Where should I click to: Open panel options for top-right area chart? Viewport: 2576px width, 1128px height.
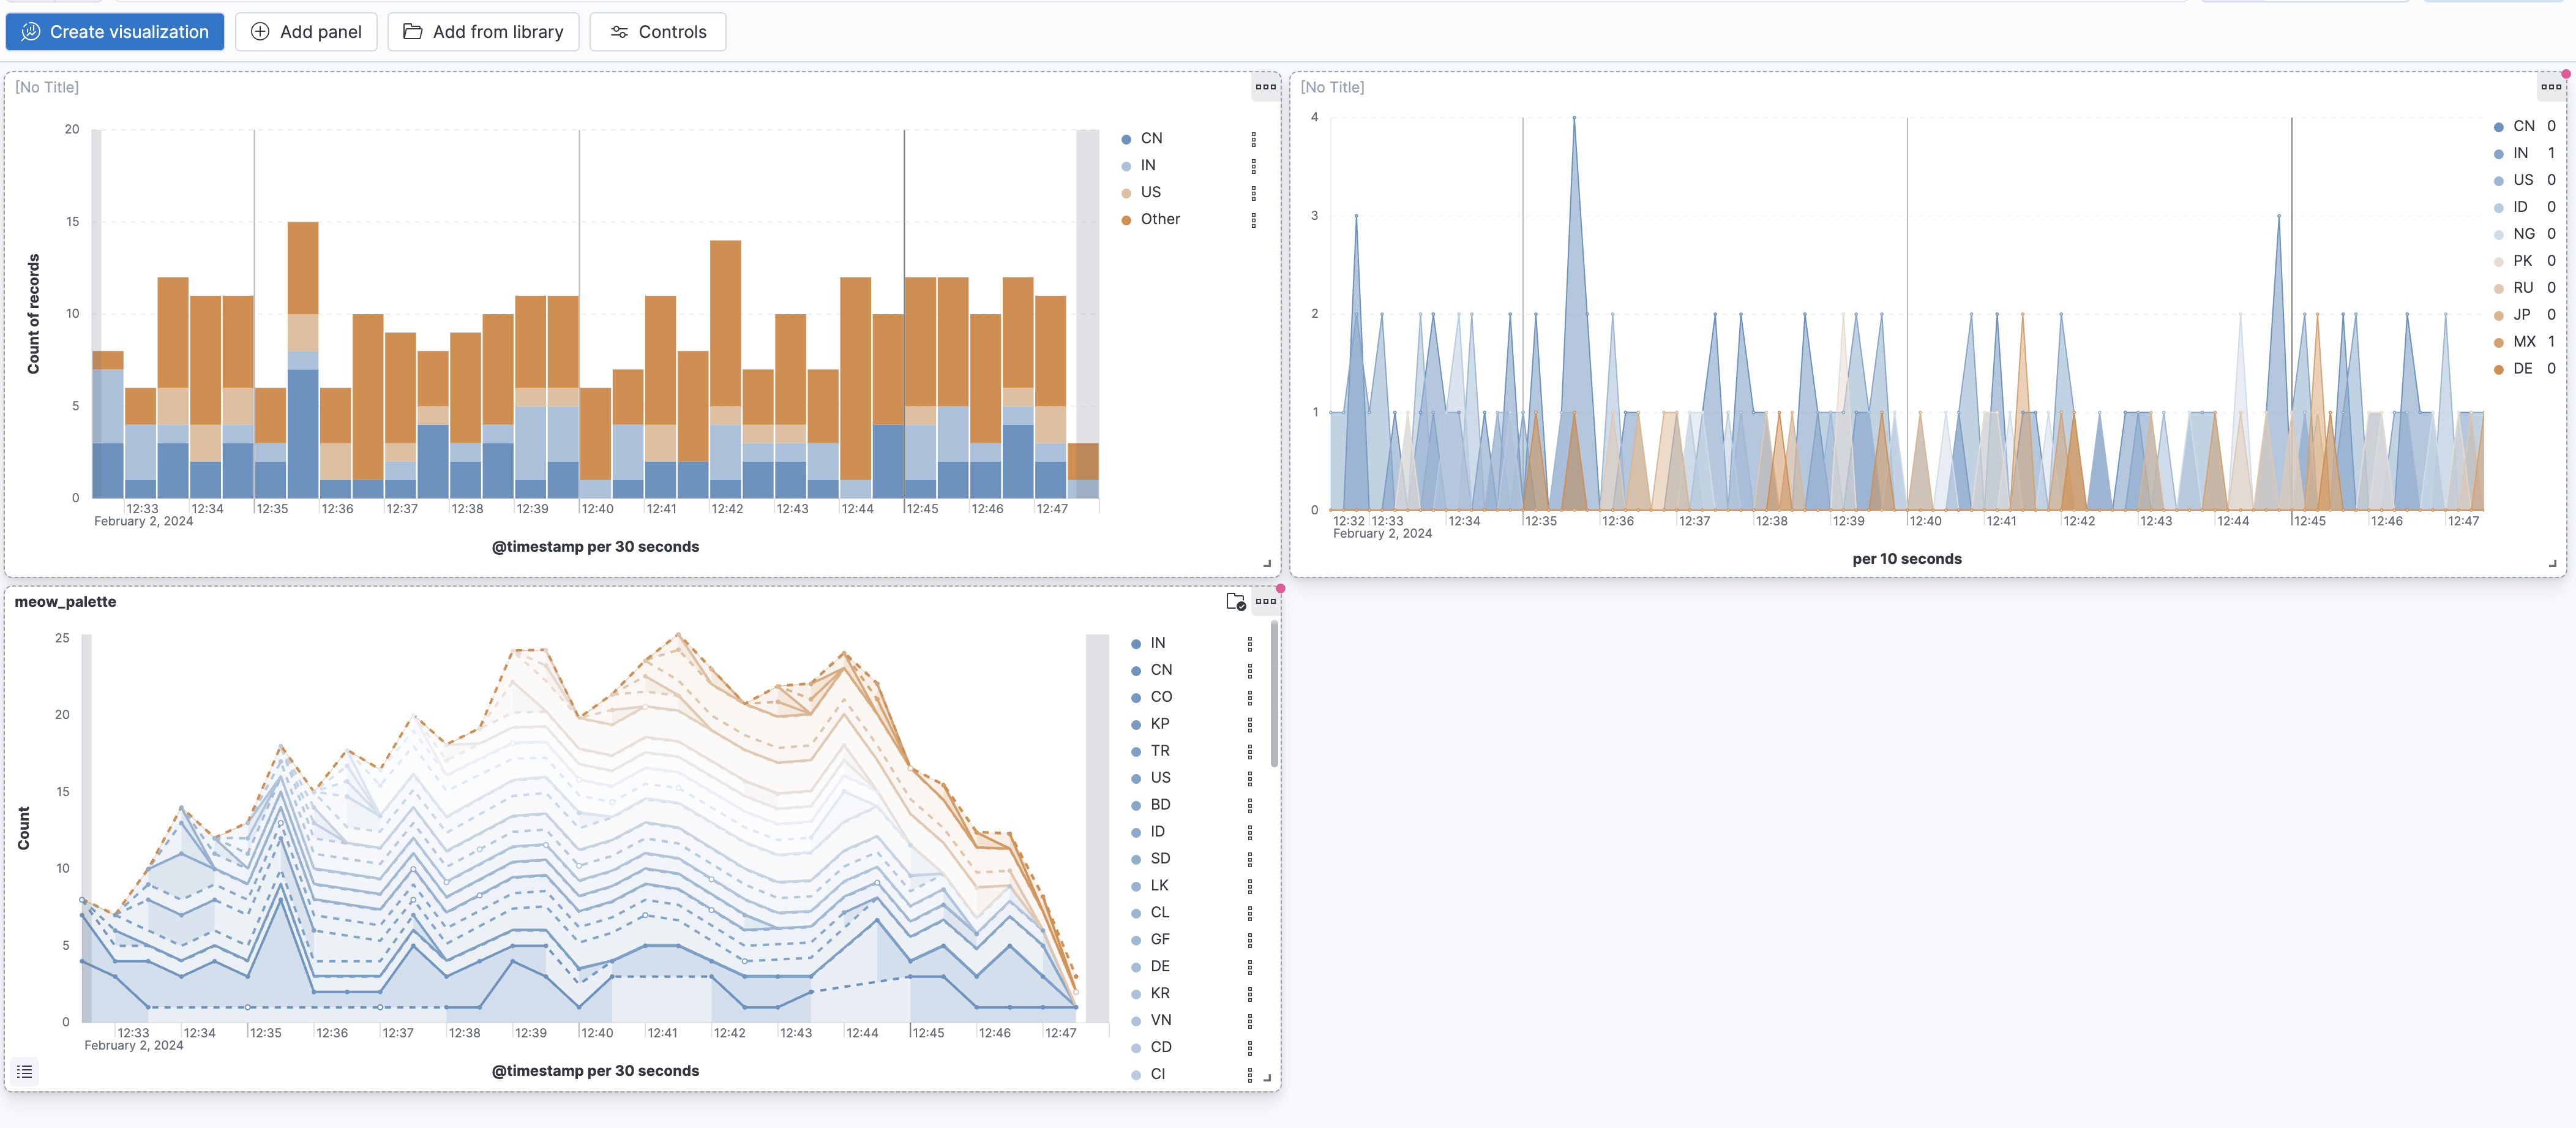2551,87
